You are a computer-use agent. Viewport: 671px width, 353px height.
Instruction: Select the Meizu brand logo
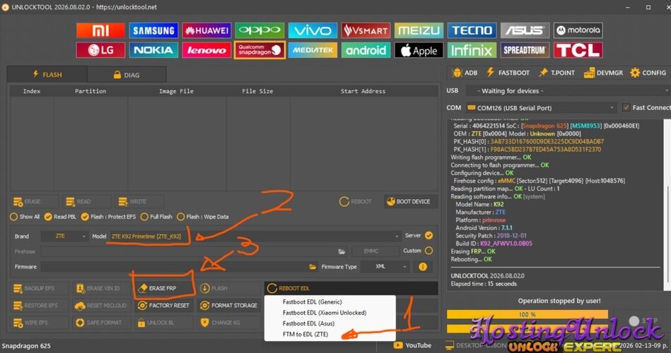pyautogui.click(x=419, y=30)
